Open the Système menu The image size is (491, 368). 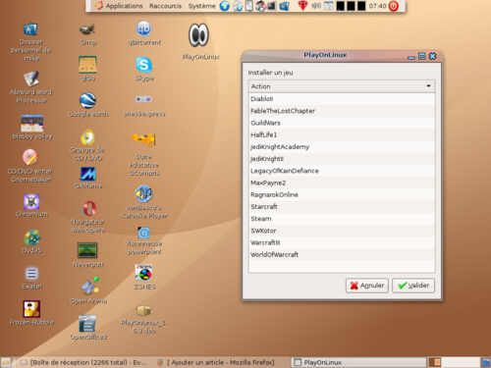click(x=201, y=6)
